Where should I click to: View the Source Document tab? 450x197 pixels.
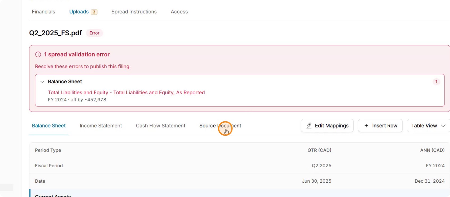pos(220,126)
